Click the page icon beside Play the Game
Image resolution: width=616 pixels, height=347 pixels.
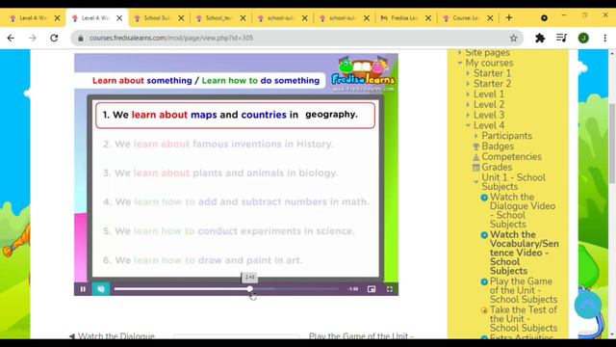[484, 282]
